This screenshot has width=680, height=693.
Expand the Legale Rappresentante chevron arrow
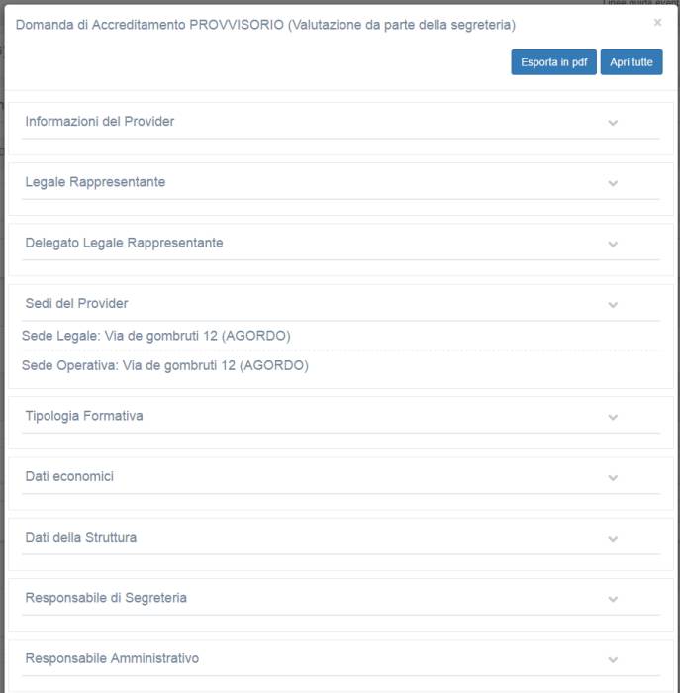613,183
